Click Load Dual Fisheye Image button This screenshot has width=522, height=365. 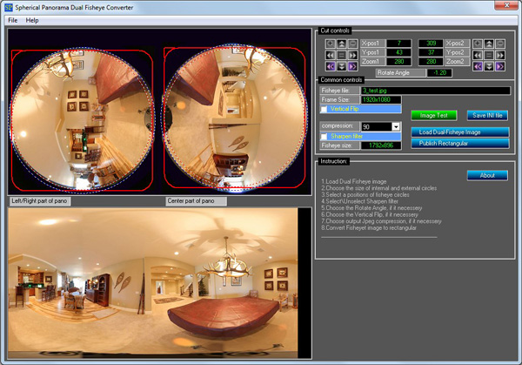coord(458,132)
